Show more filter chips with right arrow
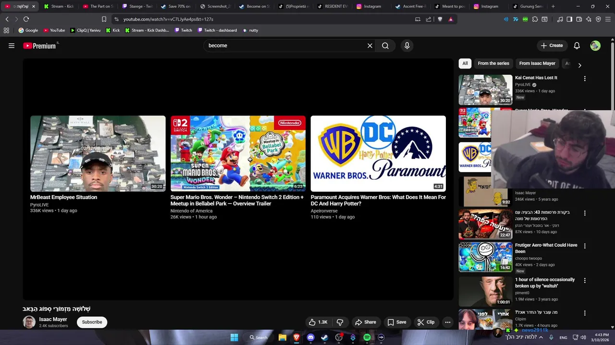615x345 pixels. click(579, 65)
